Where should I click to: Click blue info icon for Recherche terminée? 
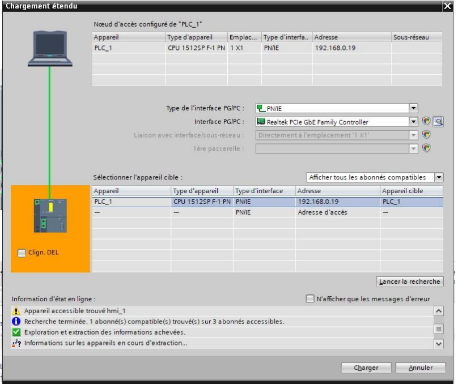tap(16, 322)
